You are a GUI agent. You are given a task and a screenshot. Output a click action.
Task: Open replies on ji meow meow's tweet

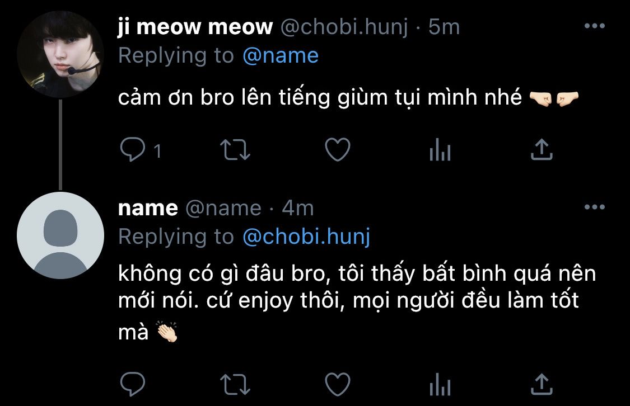point(133,150)
